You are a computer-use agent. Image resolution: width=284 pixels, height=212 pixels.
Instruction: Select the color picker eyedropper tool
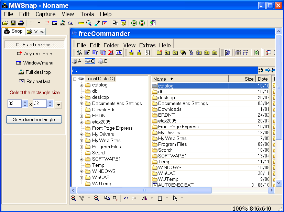[x=97, y=23]
